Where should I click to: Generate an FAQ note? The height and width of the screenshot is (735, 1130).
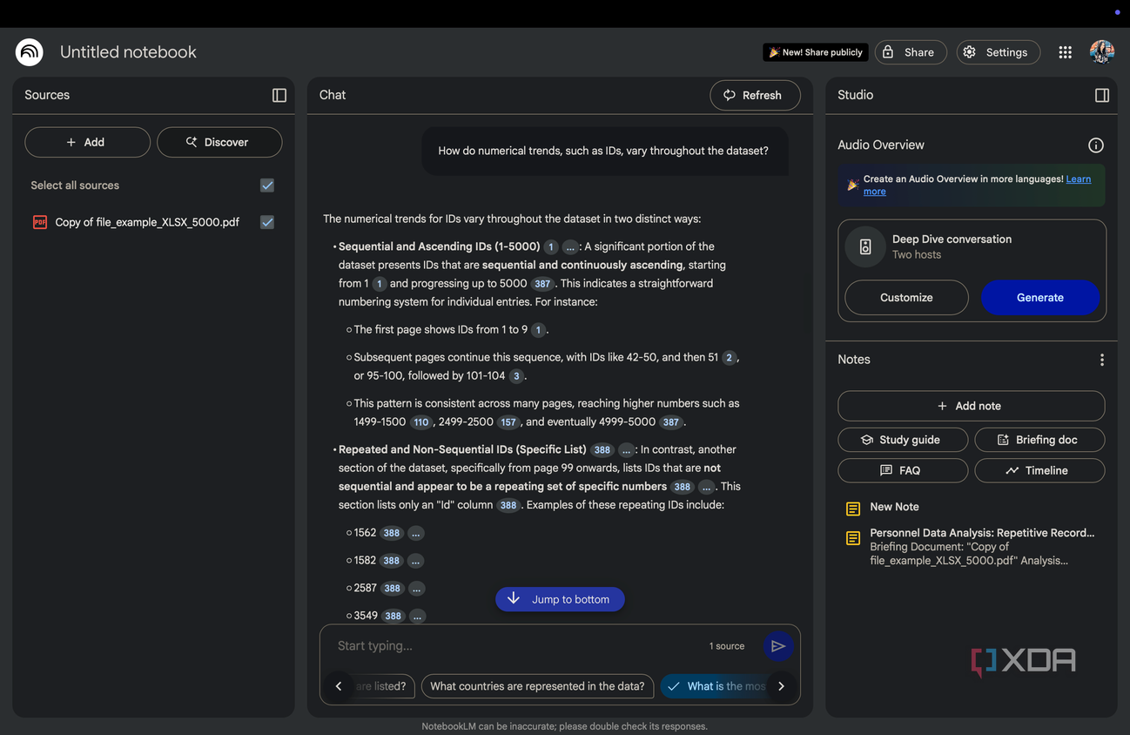pos(903,470)
